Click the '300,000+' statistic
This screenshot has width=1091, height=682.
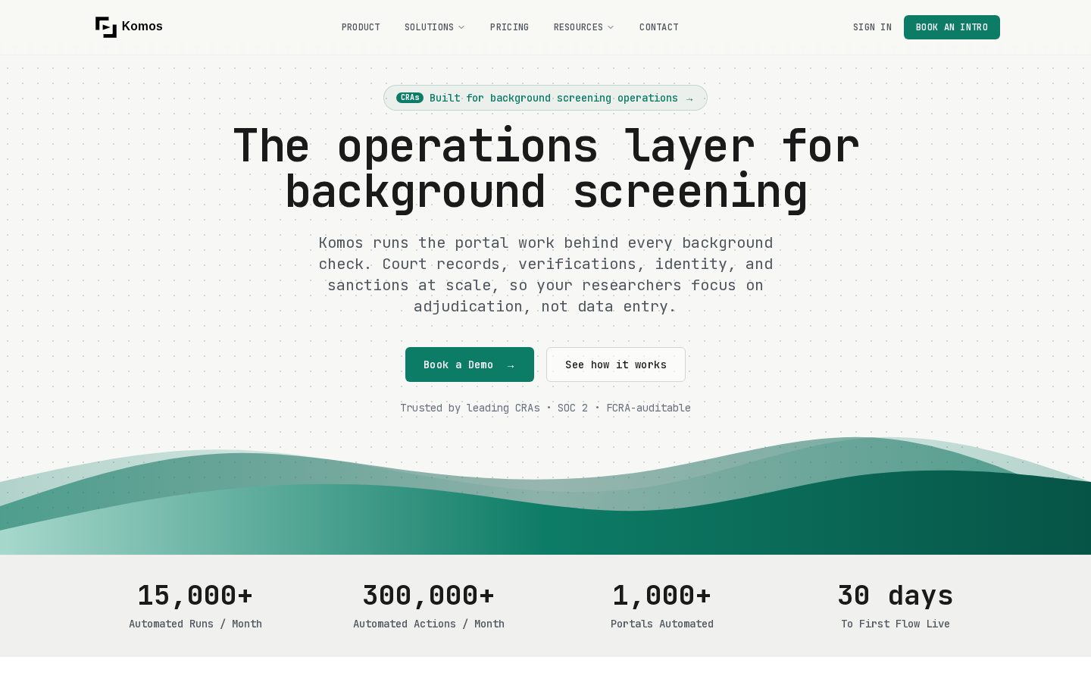(429, 596)
